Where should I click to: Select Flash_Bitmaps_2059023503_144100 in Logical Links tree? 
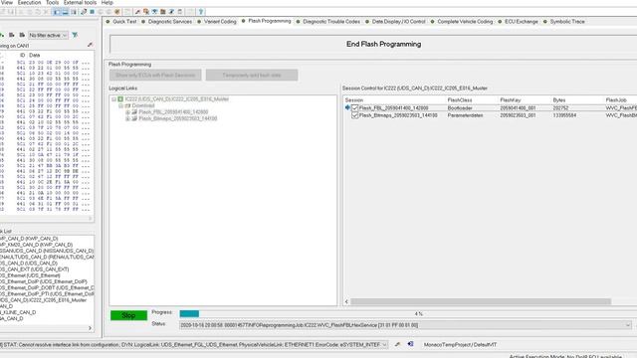[178, 118]
